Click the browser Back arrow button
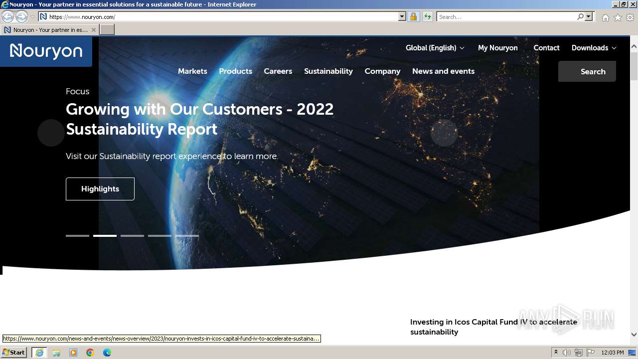The width and height of the screenshot is (638, 359). click(x=7, y=16)
